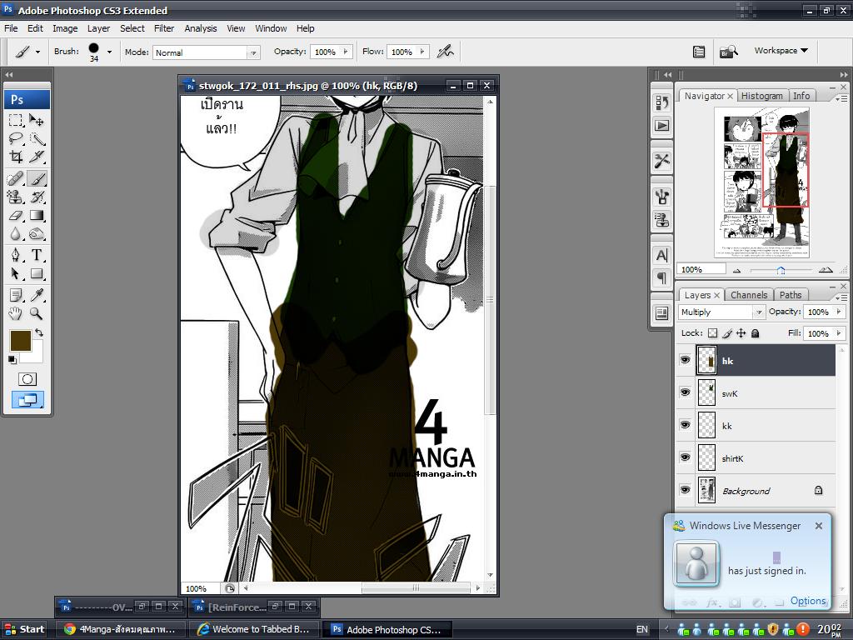Open Welcome to Tabbed Browsing taskbar button
The height and width of the screenshot is (640, 853).
pos(254,629)
